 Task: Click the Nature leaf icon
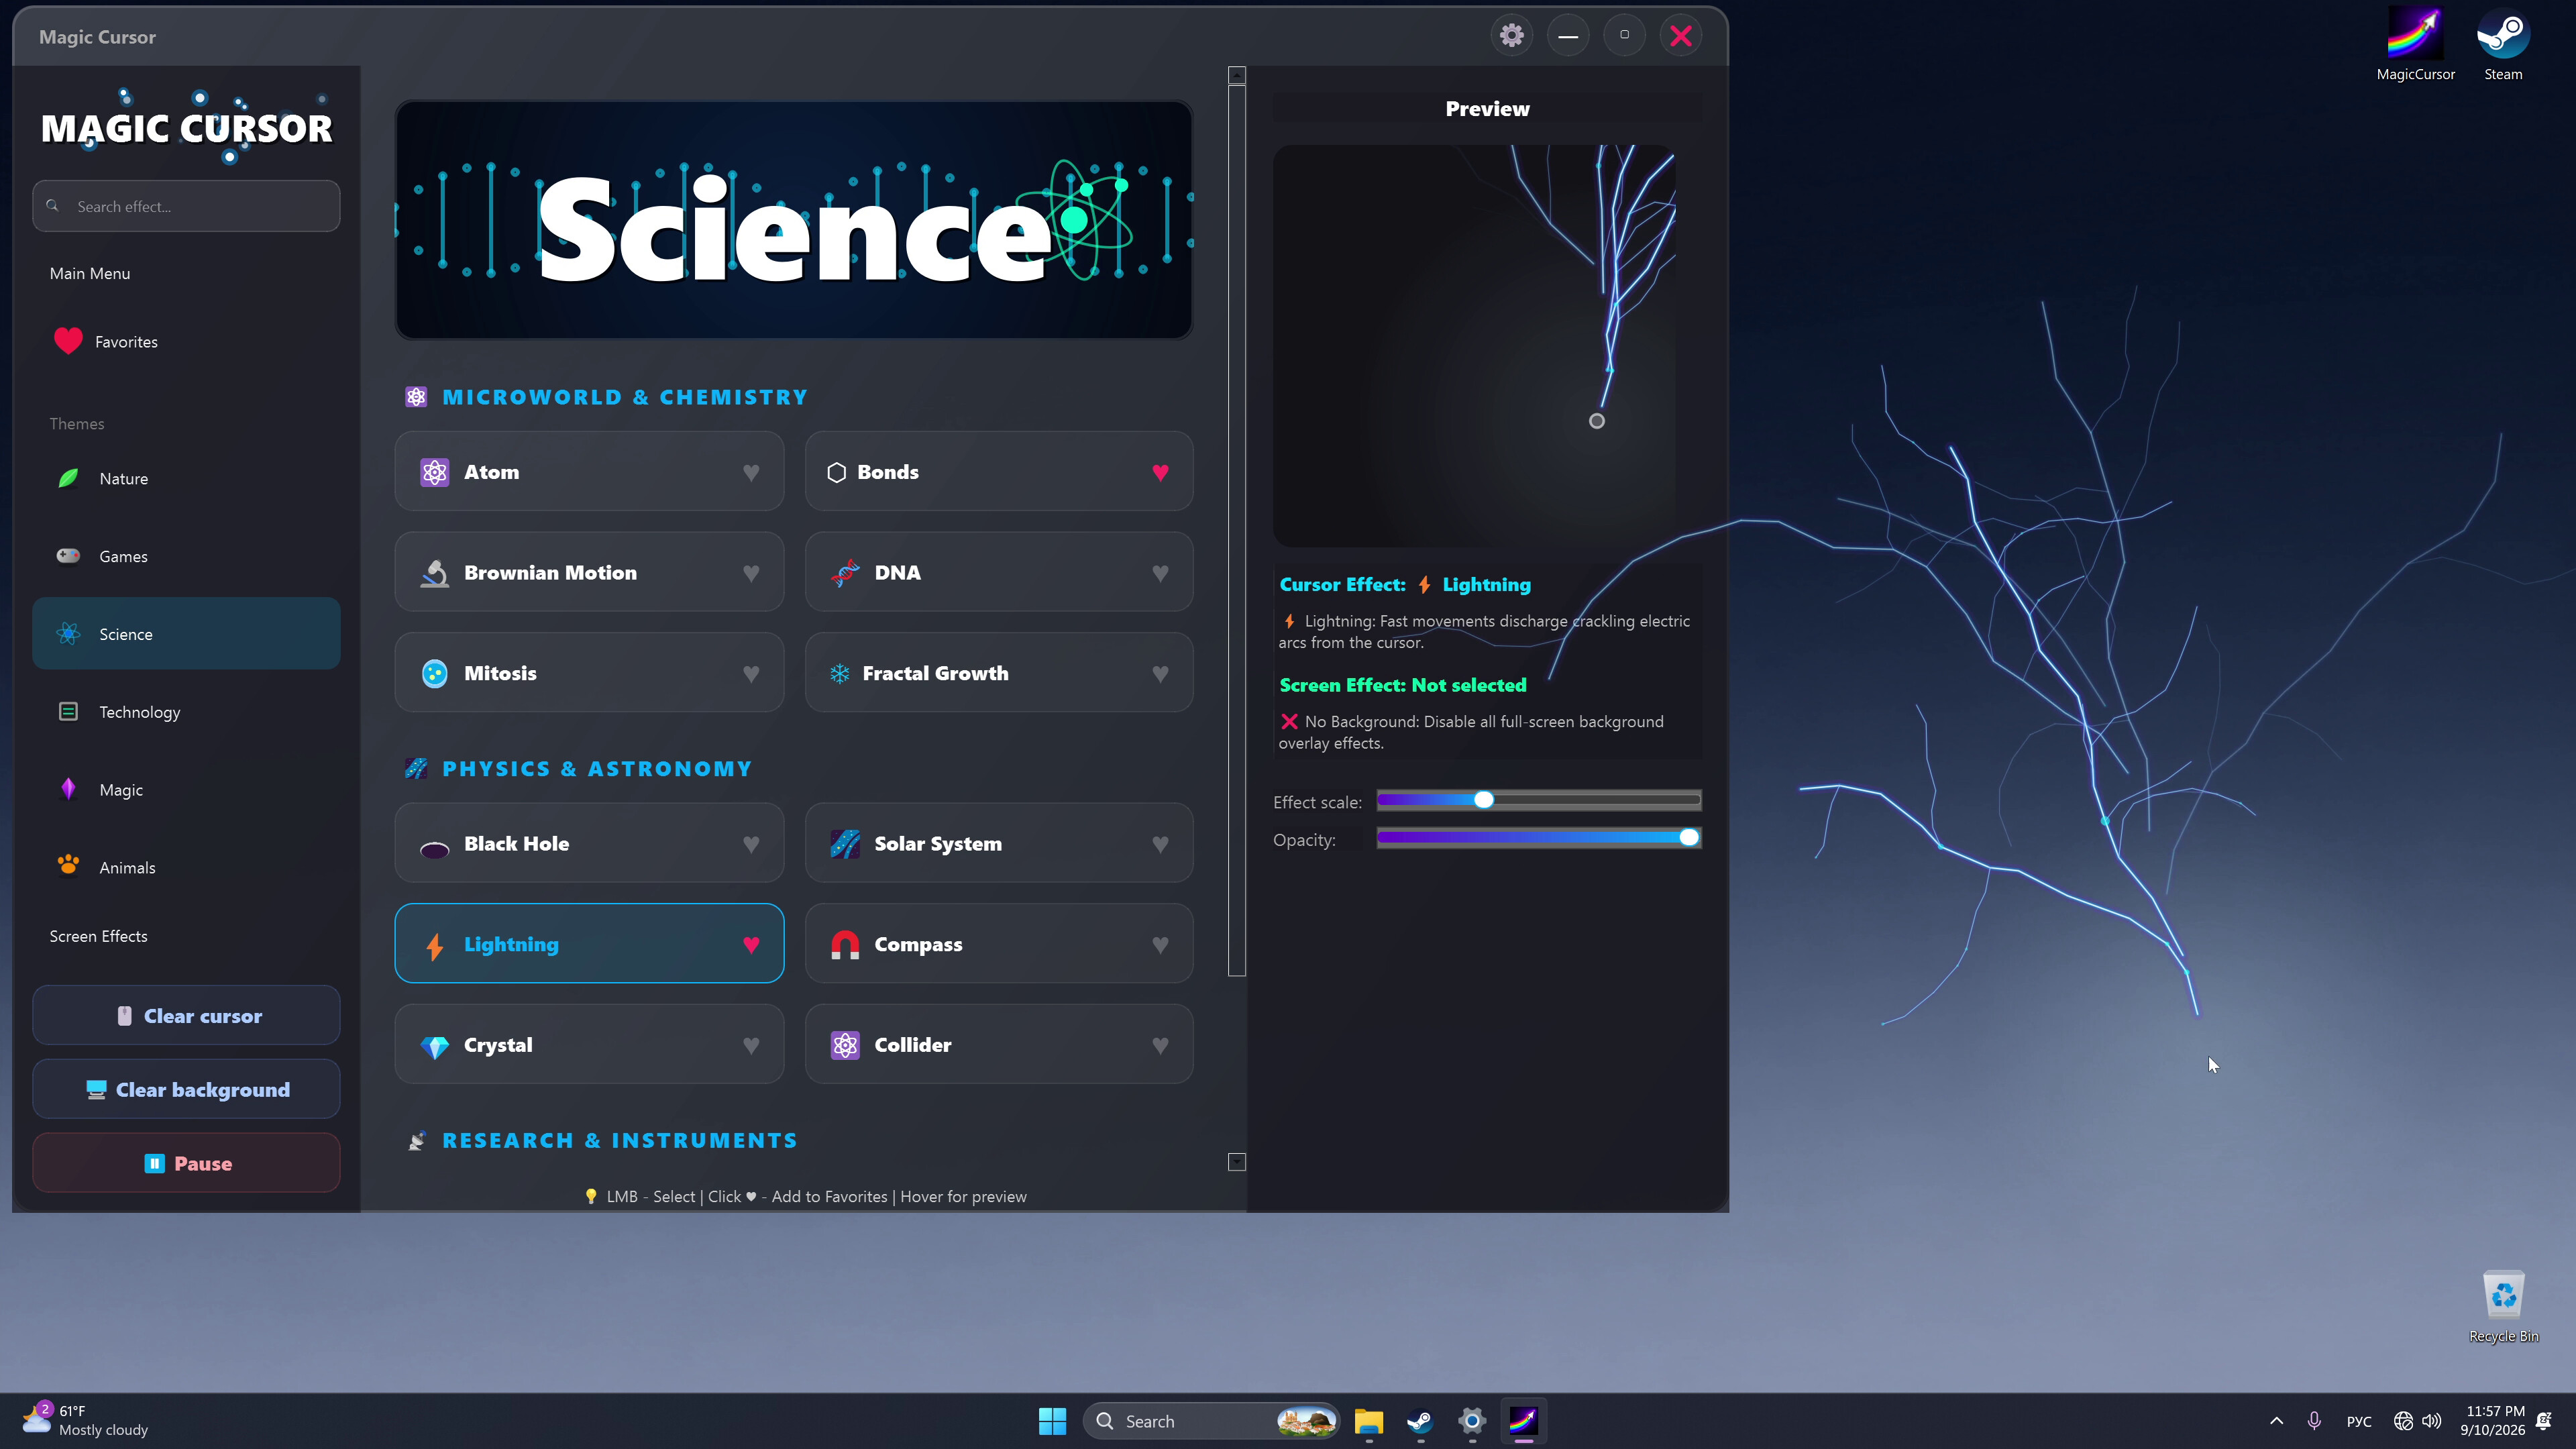68,478
